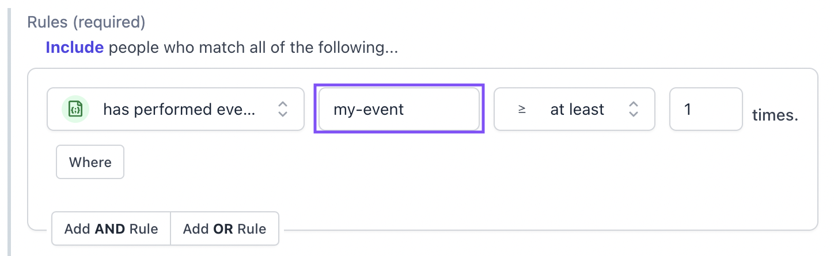This screenshot has width=834, height=256.
Task: Click the 'times.' text label
Action: 775,115
